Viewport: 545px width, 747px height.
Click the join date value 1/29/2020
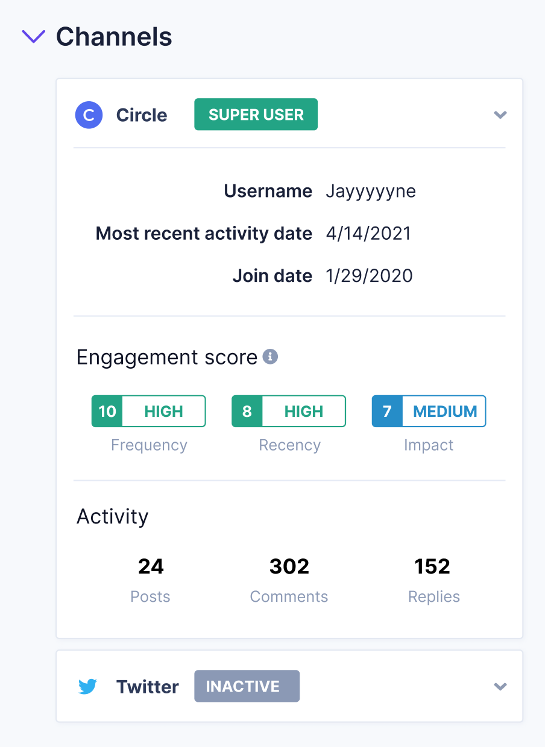369,276
